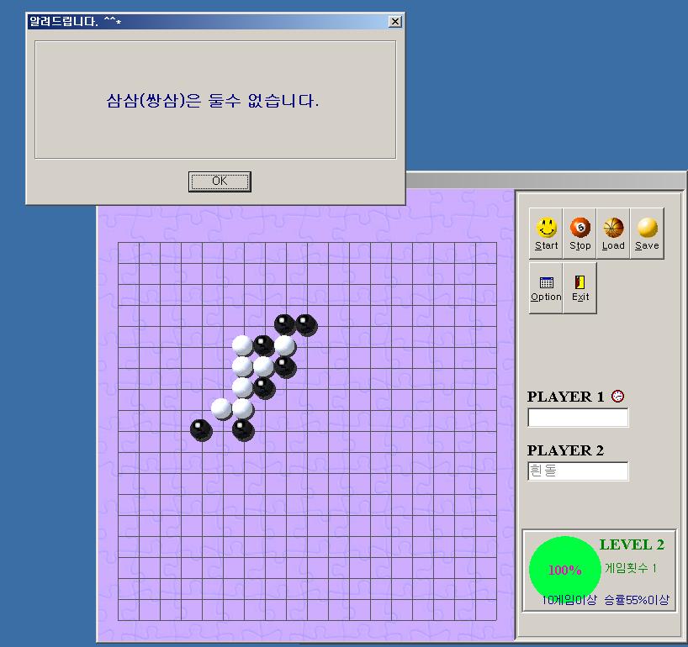Focus the PLAYER 2 field showing 흰돌

point(577,471)
